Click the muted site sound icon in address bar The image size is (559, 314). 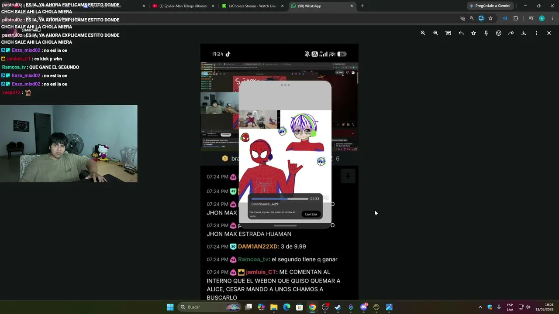pos(462,18)
